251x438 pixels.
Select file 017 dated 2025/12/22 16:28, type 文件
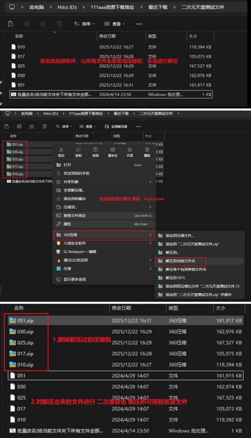[111, 56]
